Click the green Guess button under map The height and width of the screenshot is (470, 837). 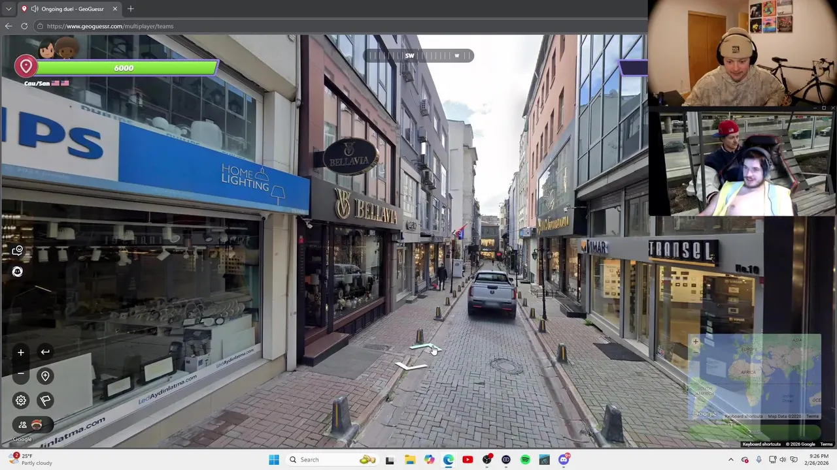pyautogui.click(x=755, y=431)
